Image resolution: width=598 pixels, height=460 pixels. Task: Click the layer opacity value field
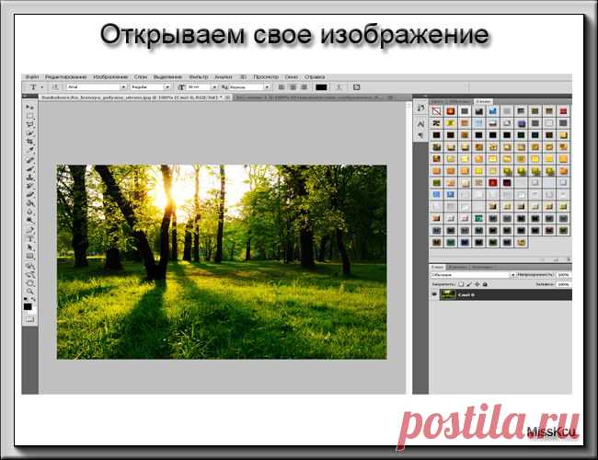[563, 275]
